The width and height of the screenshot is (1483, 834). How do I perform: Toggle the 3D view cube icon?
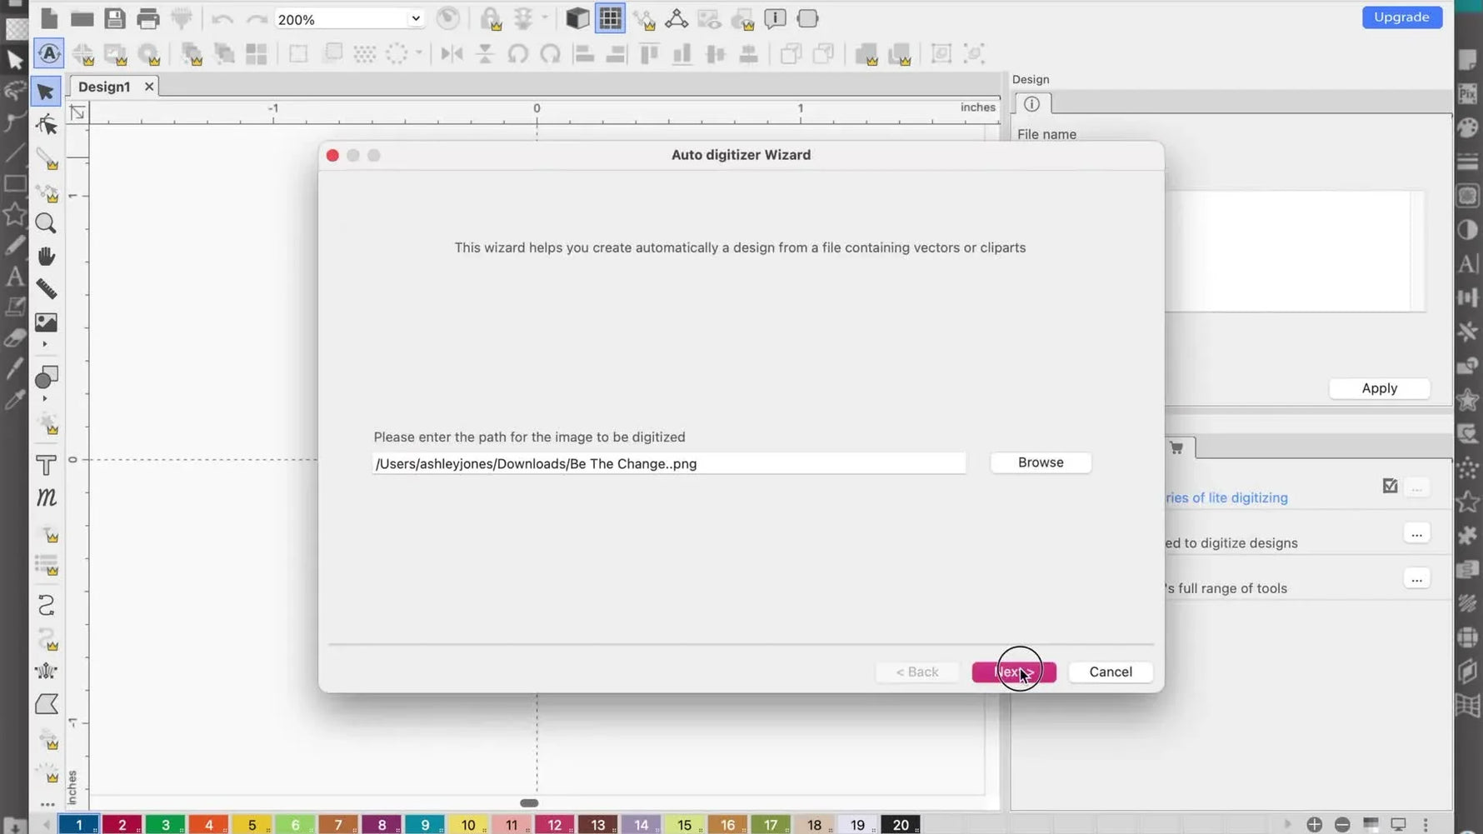[x=577, y=18]
